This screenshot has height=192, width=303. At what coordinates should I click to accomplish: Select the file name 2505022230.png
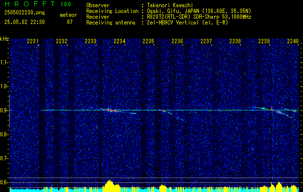click(x=25, y=12)
